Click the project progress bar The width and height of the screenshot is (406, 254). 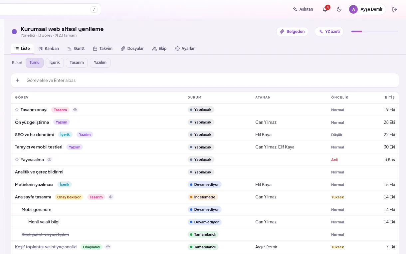(x=375, y=32)
